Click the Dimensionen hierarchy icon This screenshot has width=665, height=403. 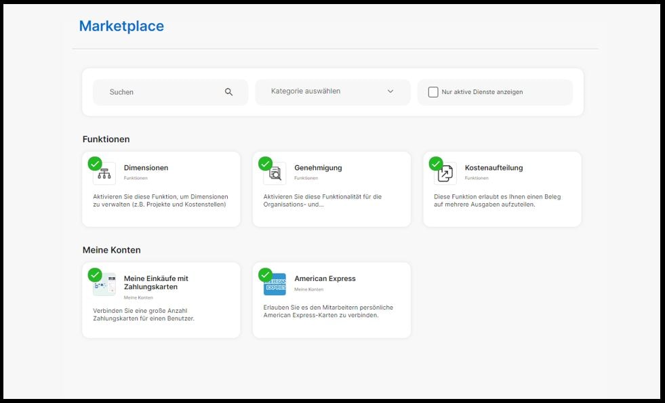(104, 174)
